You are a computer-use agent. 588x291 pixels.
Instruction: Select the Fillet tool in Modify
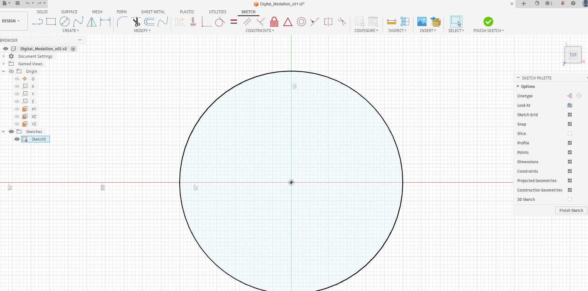(x=122, y=22)
